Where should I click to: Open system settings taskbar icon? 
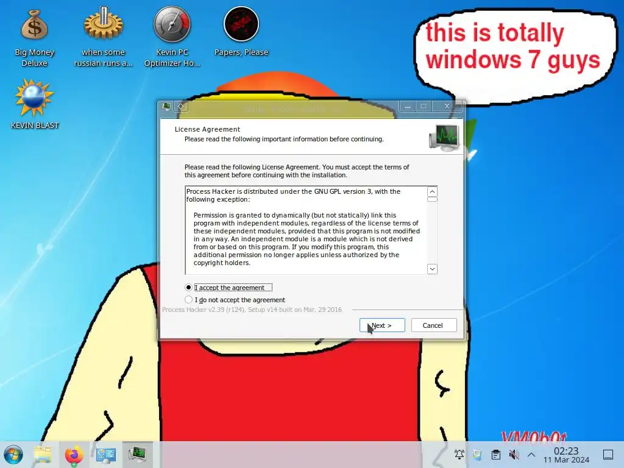pyautogui.click(x=105, y=455)
